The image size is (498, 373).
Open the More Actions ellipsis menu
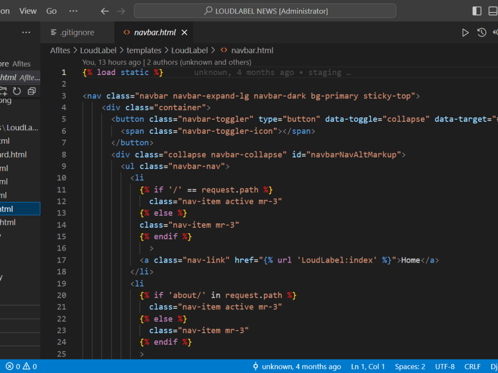click(73, 10)
